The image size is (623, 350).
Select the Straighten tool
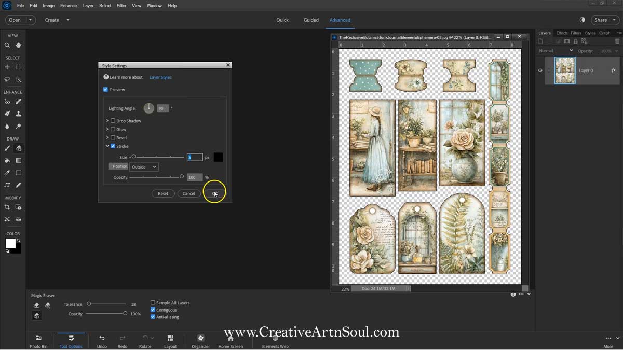[19, 219]
